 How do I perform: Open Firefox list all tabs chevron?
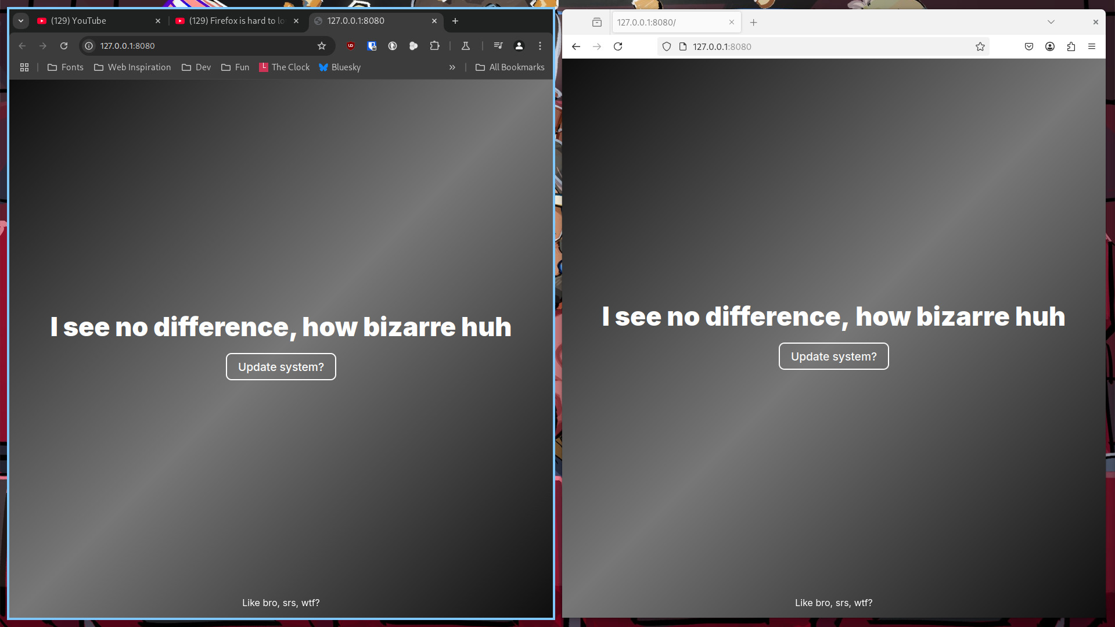coord(1051,22)
